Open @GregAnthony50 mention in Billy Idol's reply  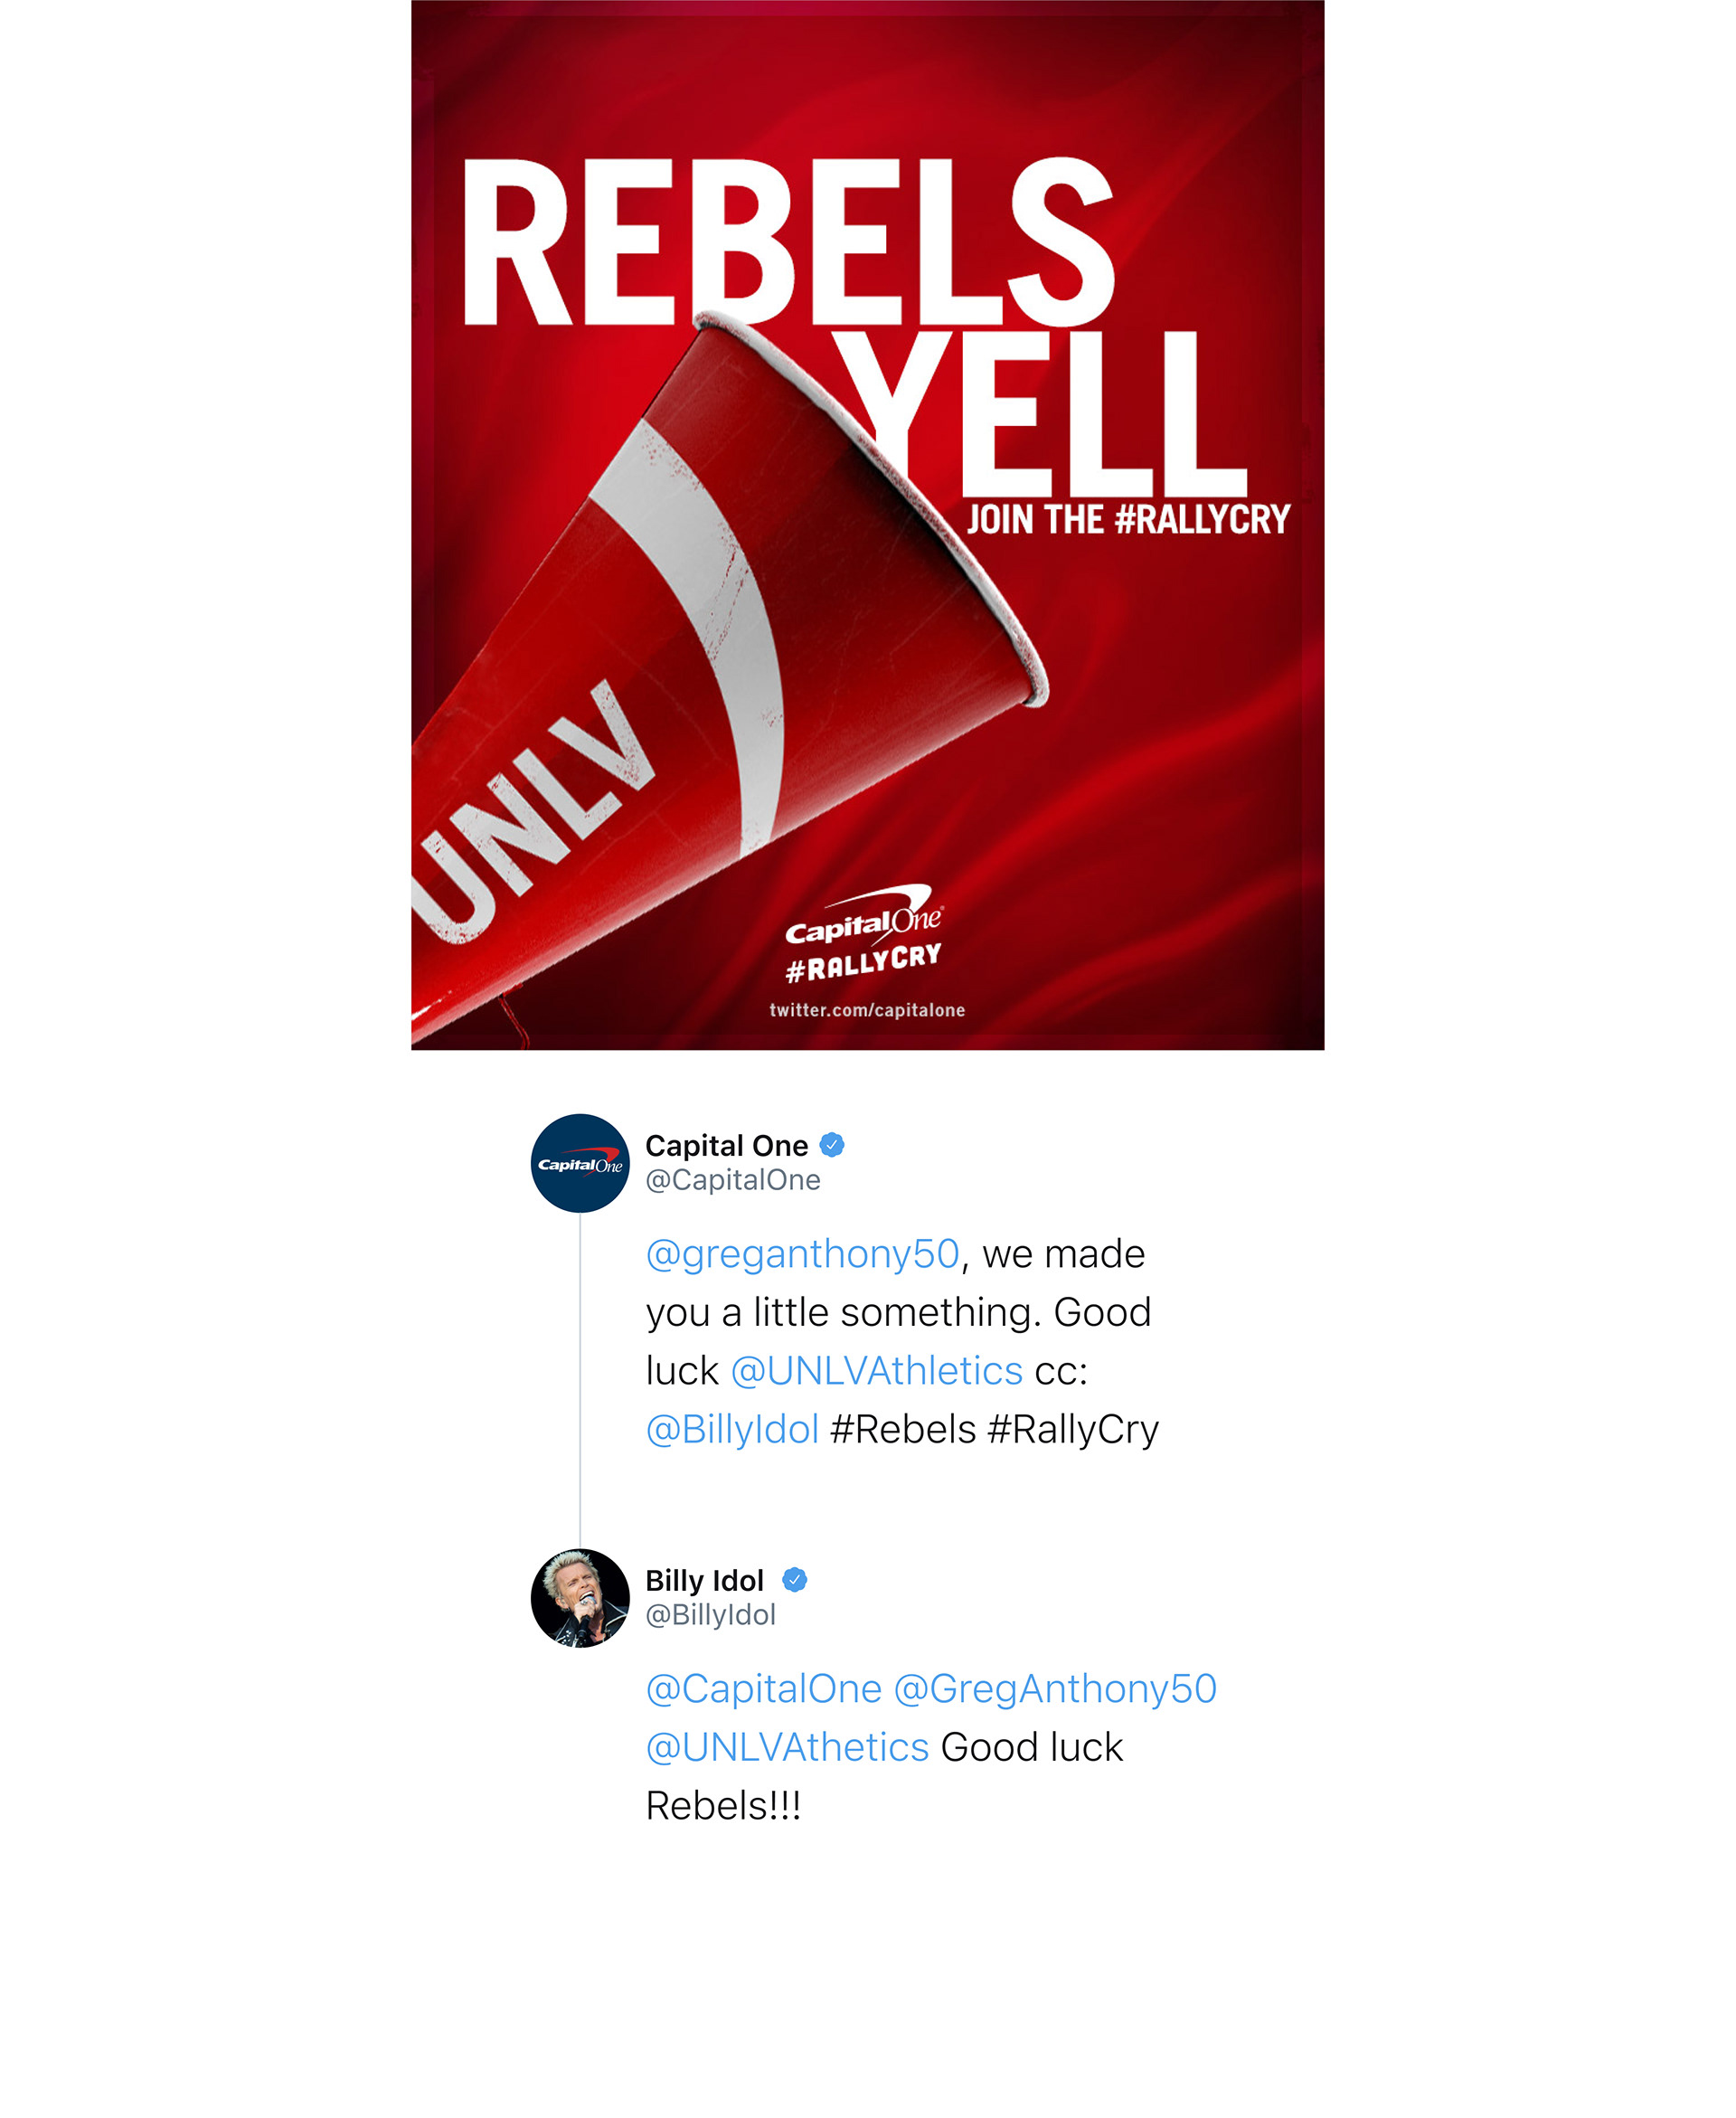pyautogui.click(x=1055, y=1689)
